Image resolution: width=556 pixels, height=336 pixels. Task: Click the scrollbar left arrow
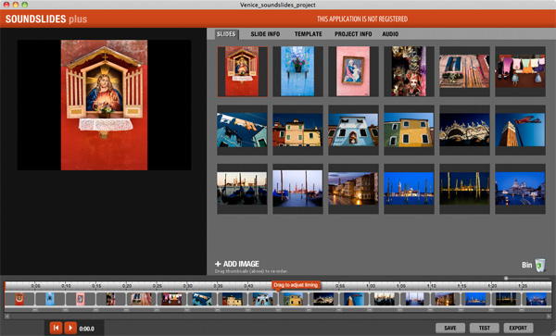[x=7, y=316]
